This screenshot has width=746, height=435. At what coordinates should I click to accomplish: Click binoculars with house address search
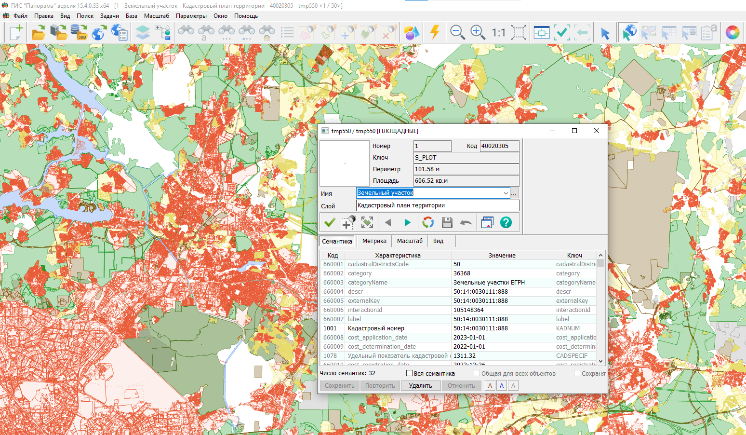267,33
